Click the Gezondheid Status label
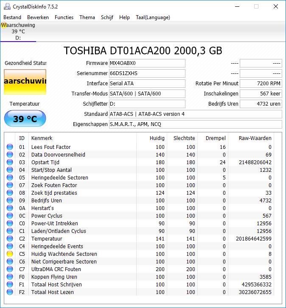Image resolution: width=286 pixels, height=308 pixels. pos(25,63)
